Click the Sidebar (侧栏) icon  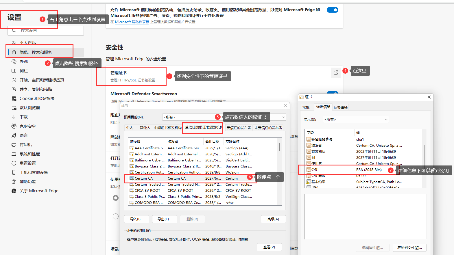pyautogui.click(x=14, y=71)
